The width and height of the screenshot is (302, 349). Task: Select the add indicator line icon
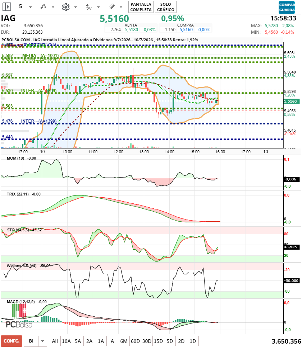pyautogui.click(x=89, y=7)
